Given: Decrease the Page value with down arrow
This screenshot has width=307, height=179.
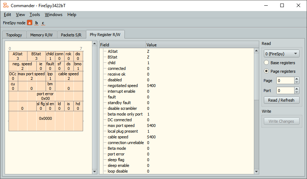Looking at the screenshot, I should [297, 82].
